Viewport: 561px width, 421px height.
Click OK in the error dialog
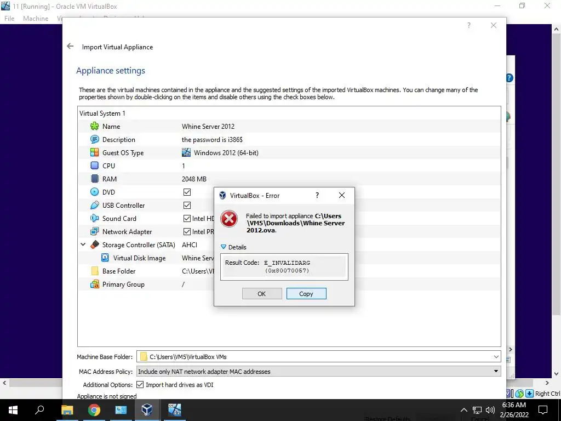click(x=262, y=294)
